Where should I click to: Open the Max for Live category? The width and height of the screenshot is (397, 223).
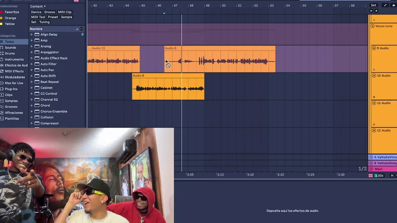14,83
